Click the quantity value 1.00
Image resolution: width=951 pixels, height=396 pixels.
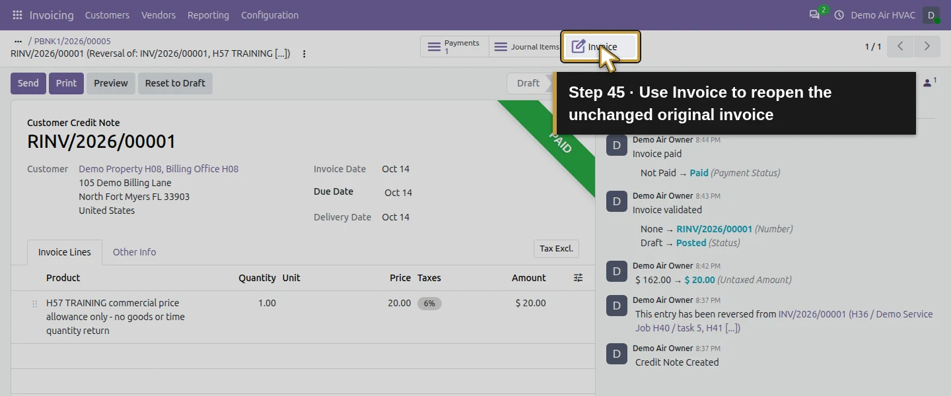(267, 303)
